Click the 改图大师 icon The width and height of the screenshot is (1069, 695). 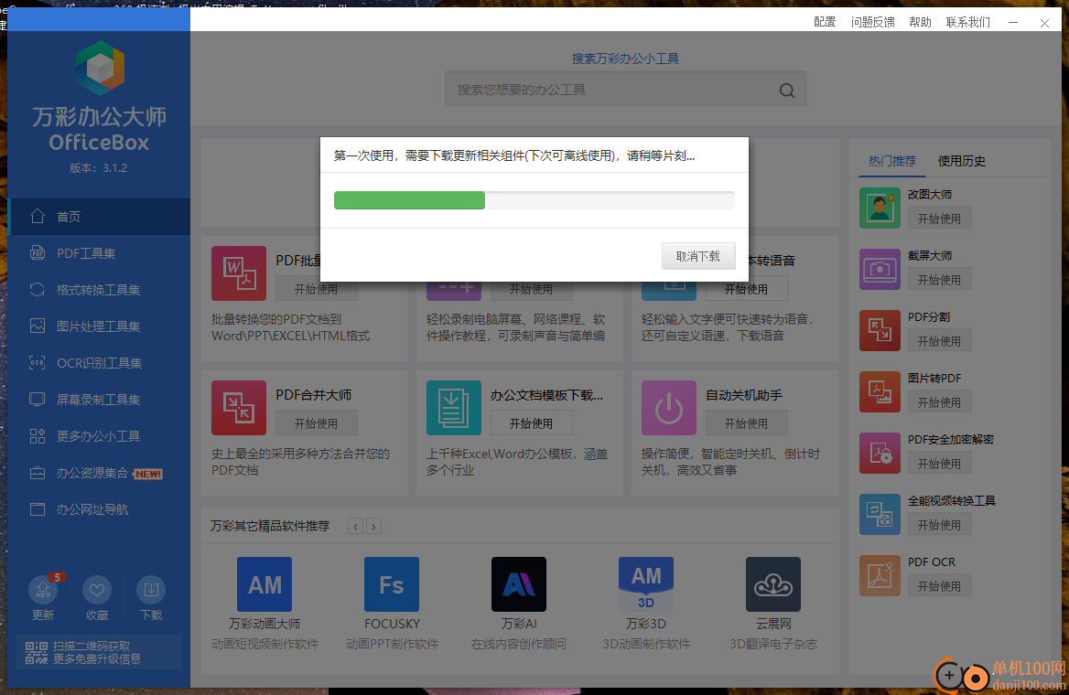880,208
